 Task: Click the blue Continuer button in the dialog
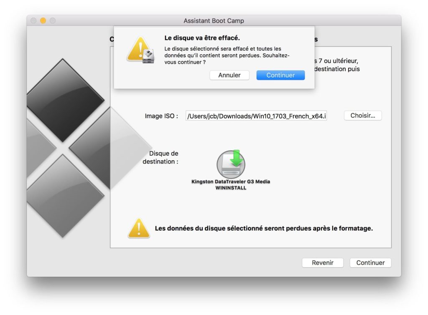pos(280,75)
